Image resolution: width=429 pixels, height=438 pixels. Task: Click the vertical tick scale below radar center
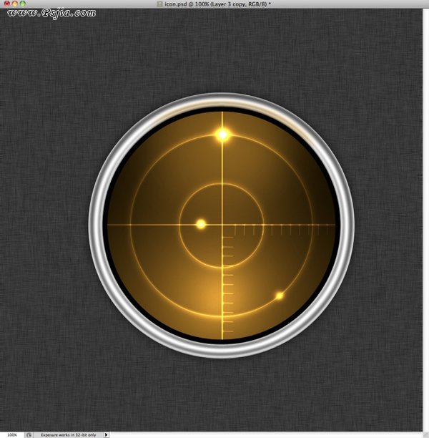pyautogui.click(x=227, y=286)
